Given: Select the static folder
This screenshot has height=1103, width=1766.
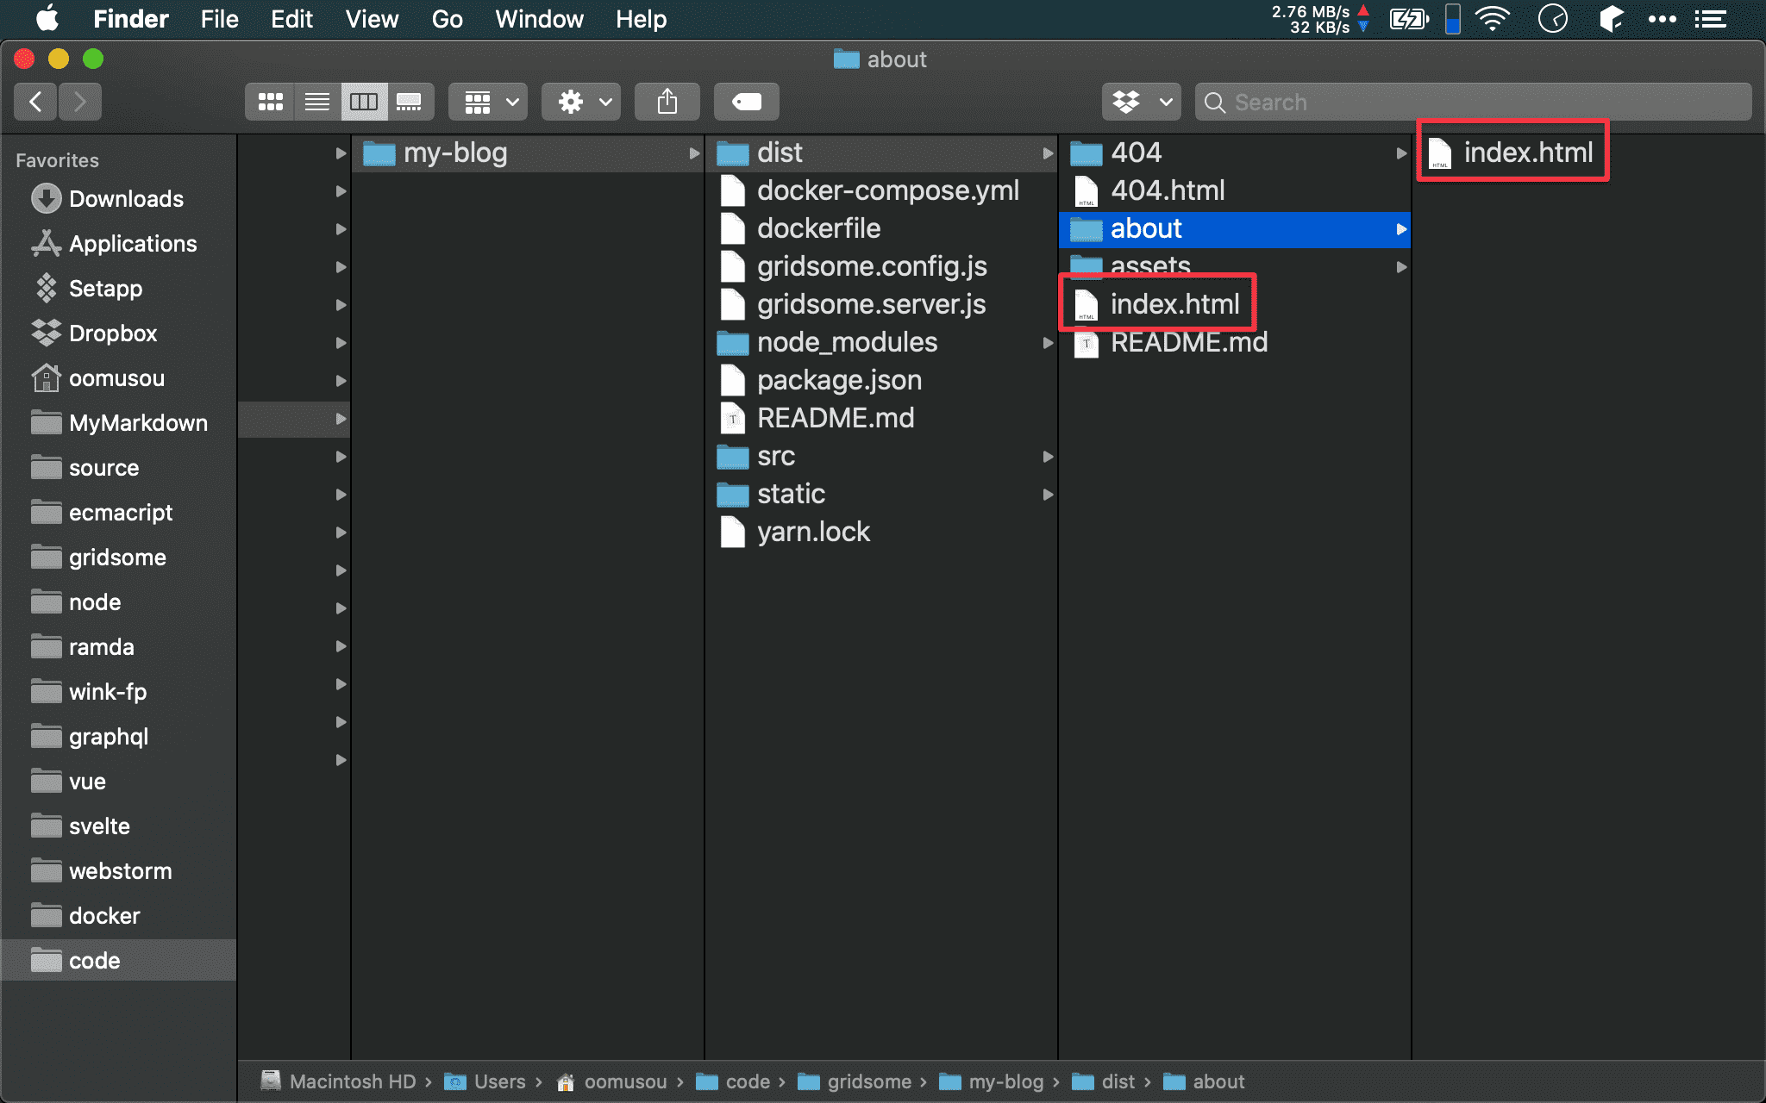Looking at the screenshot, I should point(881,495).
